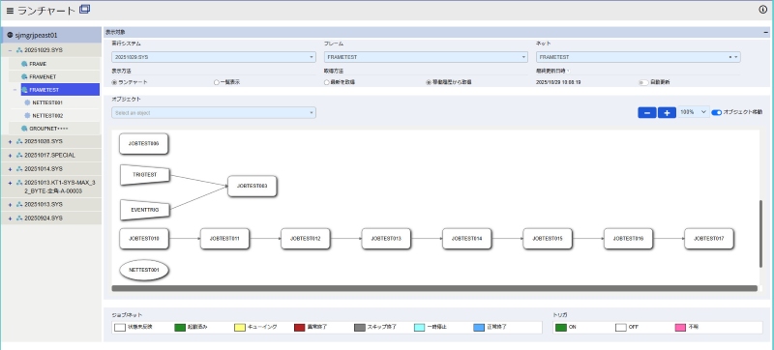Click the frame icon beside FRAMENET
This screenshot has height=350, width=774.
pyautogui.click(x=24, y=77)
